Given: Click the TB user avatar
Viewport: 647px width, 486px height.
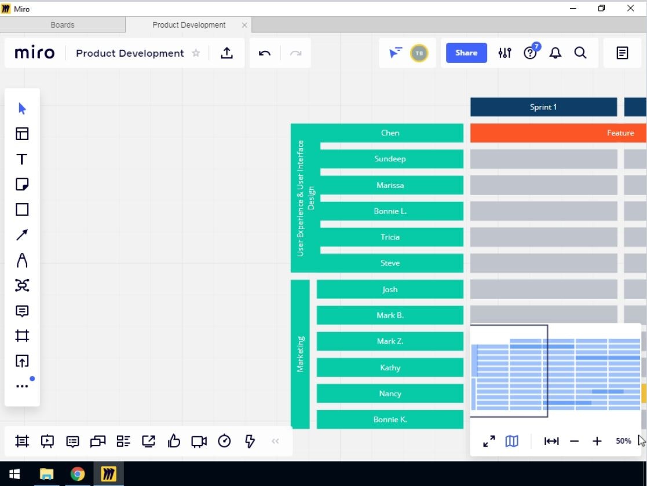Looking at the screenshot, I should click(419, 53).
